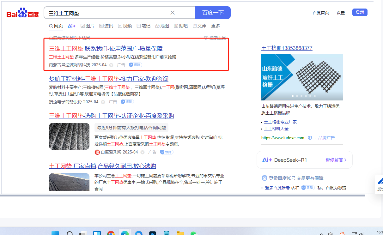This screenshot has width=383, height=235.
Task: Switch to the 图片 tab
Action: [x=88, y=26]
